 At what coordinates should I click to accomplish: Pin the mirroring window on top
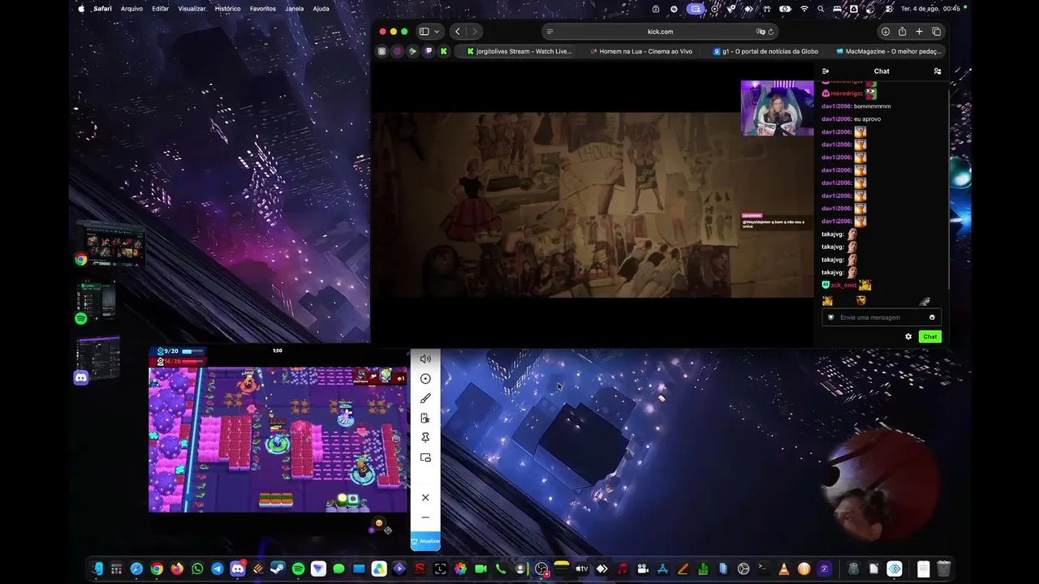point(425,438)
